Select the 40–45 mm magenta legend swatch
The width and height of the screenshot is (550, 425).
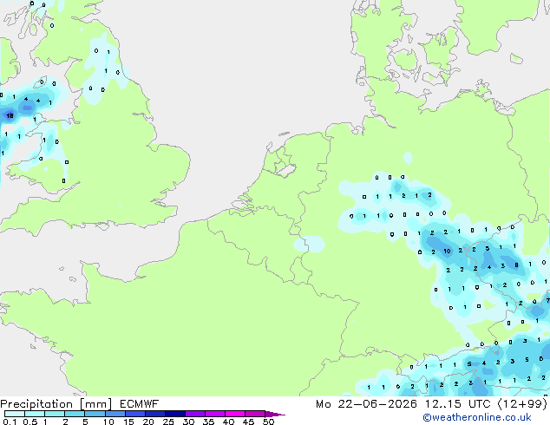(x=235, y=414)
